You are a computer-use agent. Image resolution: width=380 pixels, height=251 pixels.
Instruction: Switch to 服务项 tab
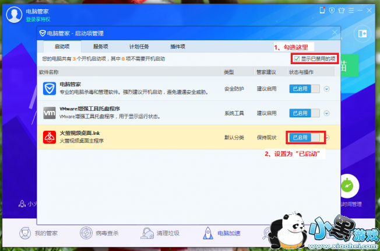click(101, 46)
